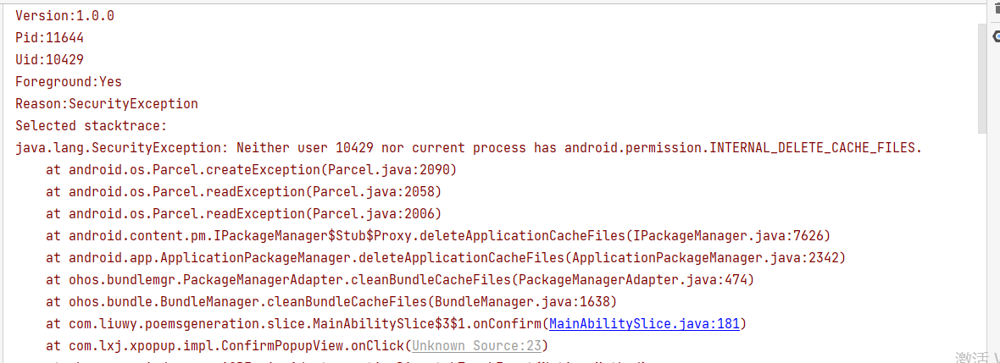Click the ApplicationPackageManager.deleteApplicationCacheFiles frame
Screen dimensions: 1000x363
point(446,257)
